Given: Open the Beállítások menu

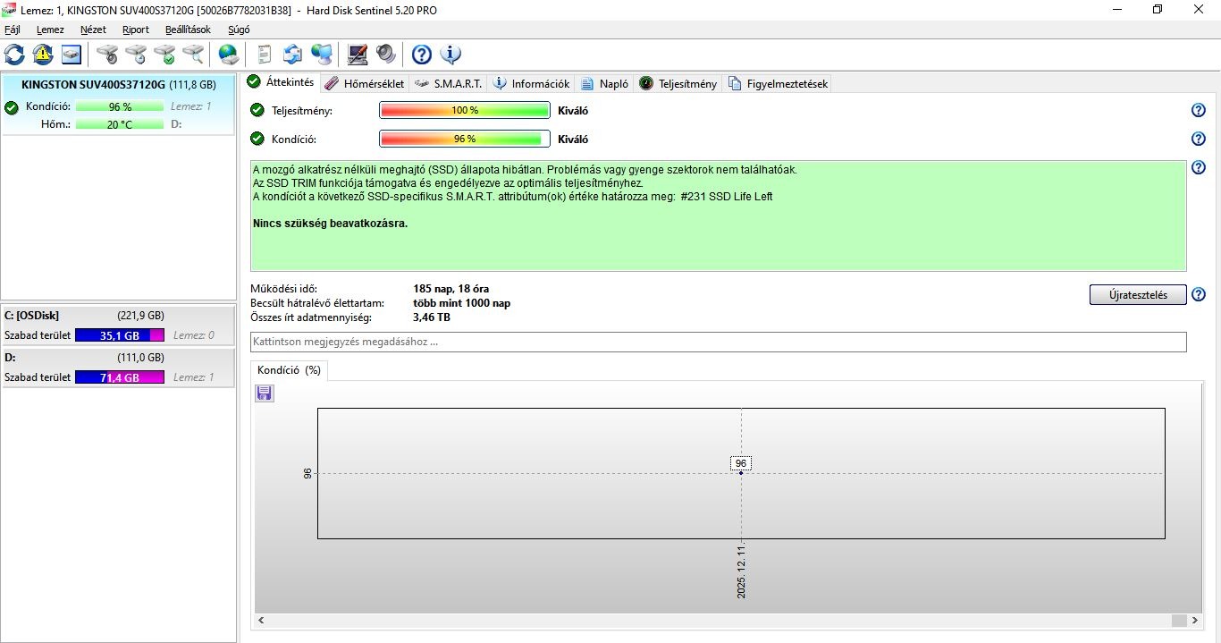Looking at the screenshot, I should coord(188,30).
